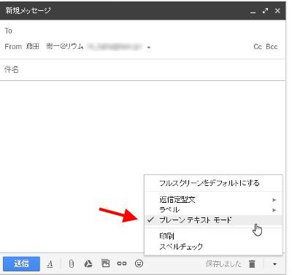Select フルスクリーンをデフォルトにする menu item
This screenshot has height=275, width=292.
coord(213,183)
